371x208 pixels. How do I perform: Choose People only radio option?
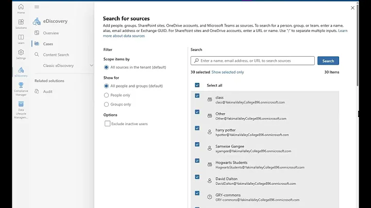106,95
